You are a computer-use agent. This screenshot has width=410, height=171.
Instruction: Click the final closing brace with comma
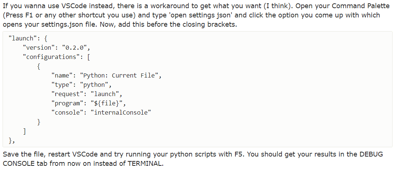(x=12, y=141)
